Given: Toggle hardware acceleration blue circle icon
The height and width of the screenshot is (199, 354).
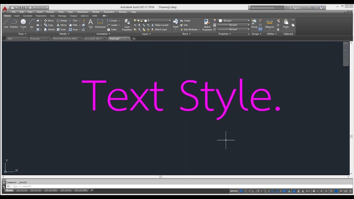Looking at the screenshot, I should click(336, 191).
